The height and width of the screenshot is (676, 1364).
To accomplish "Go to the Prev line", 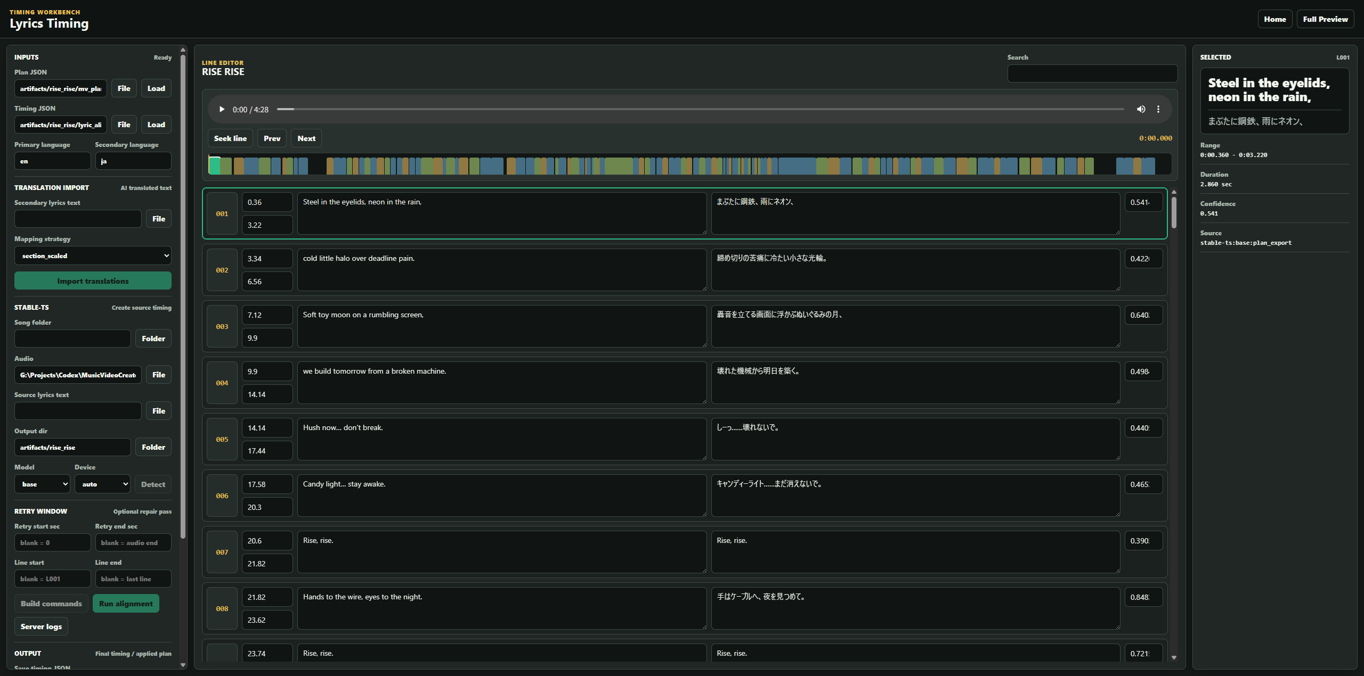I will [x=272, y=138].
